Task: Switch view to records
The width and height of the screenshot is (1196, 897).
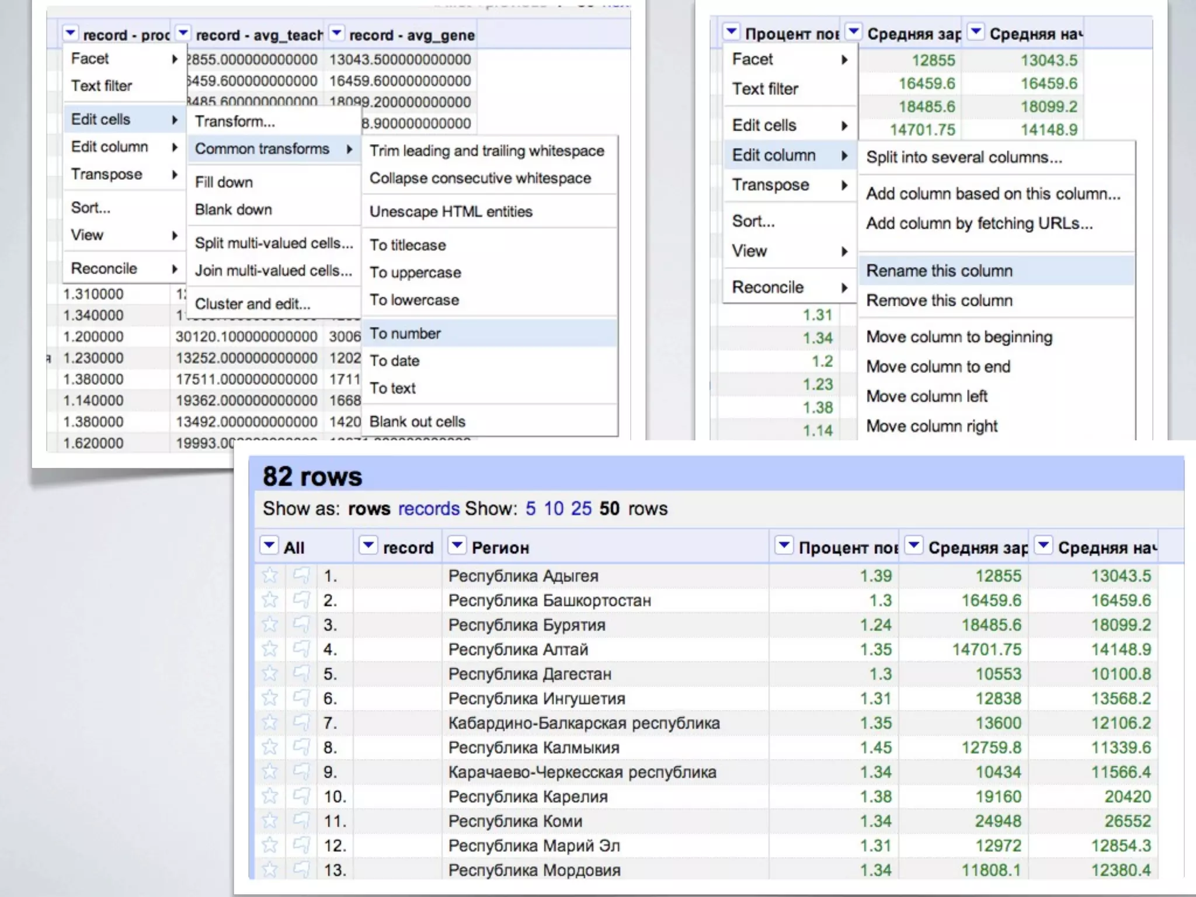Action: [429, 509]
